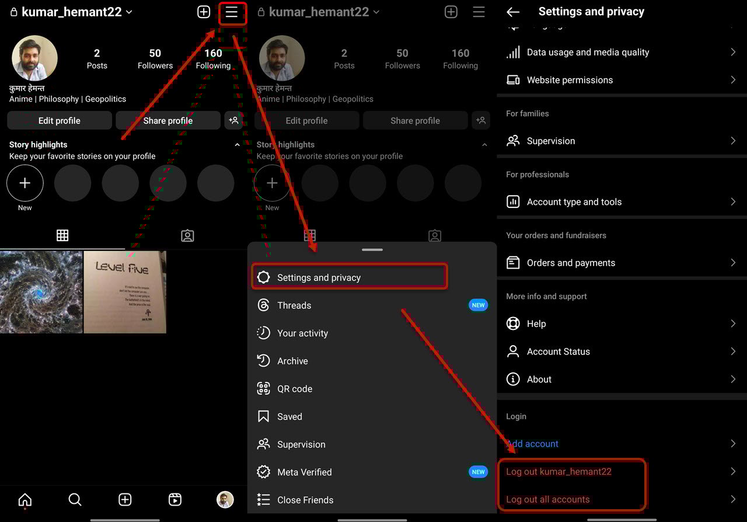Open the hamburger menu on the profile page
Viewport: 747px width, 522px height.
(x=232, y=12)
